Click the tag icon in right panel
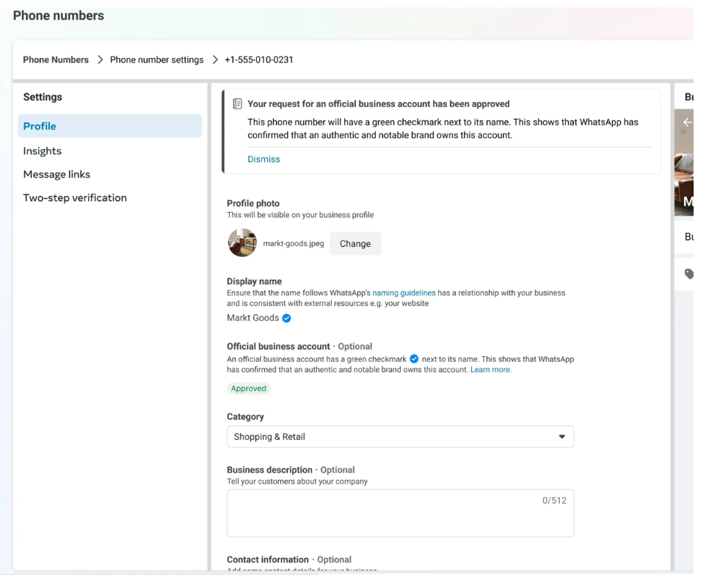The width and height of the screenshot is (720, 577). click(x=688, y=274)
